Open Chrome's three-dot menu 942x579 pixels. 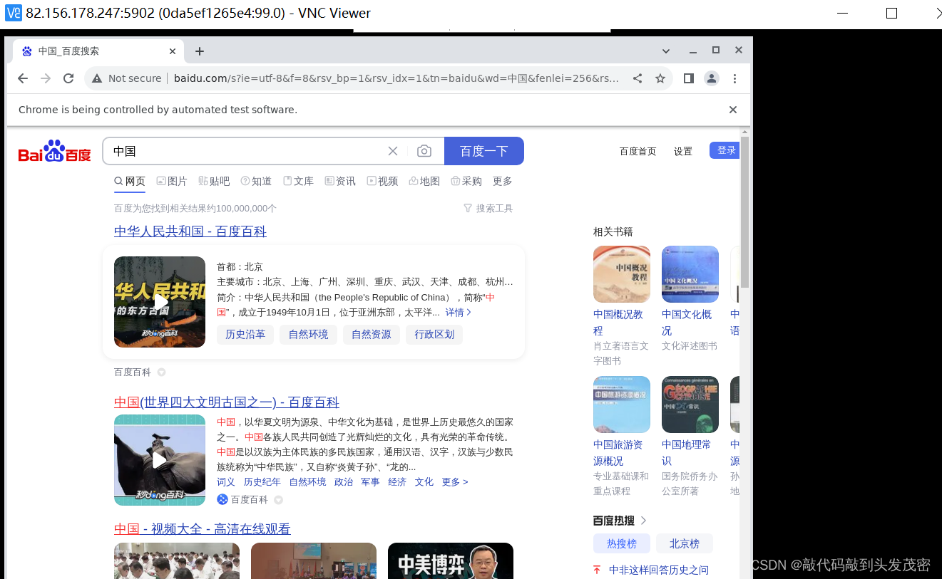[735, 78]
